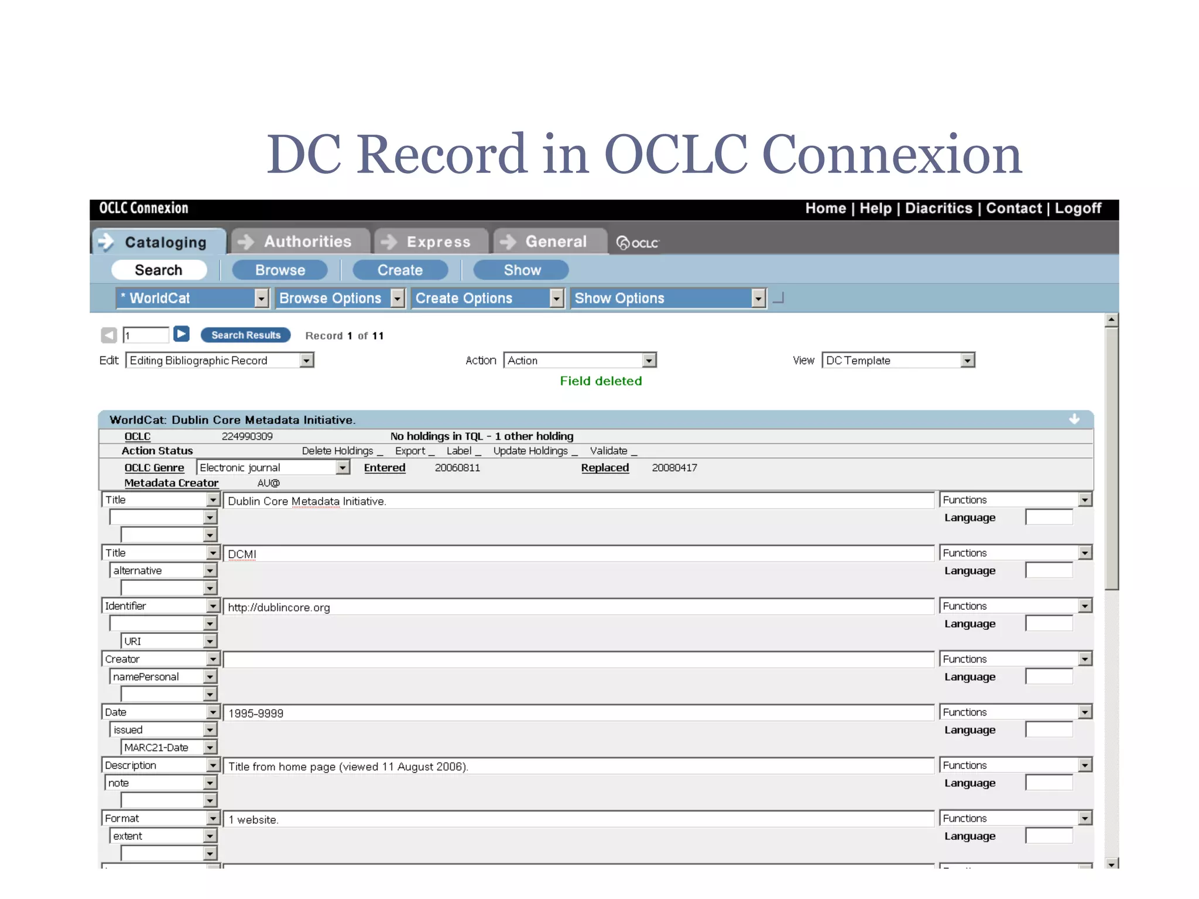Open the Description element dropdown
Image resolution: width=1199 pixels, height=899 pixels.
click(x=161, y=765)
